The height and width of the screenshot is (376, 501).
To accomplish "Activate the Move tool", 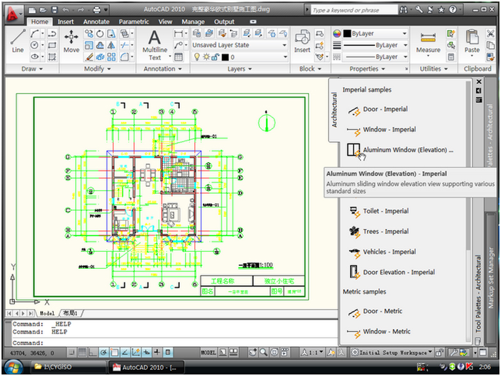I will pos(71,41).
